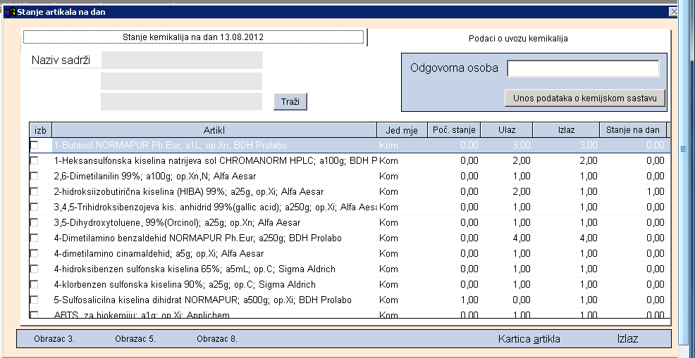The width and height of the screenshot is (695, 358).
Task: Sort by the Artikl column header
Action: [214, 130]
